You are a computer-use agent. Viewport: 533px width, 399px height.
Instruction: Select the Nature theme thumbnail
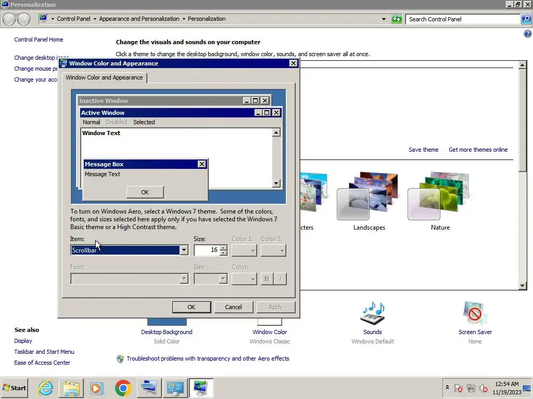tap(439, 197)
